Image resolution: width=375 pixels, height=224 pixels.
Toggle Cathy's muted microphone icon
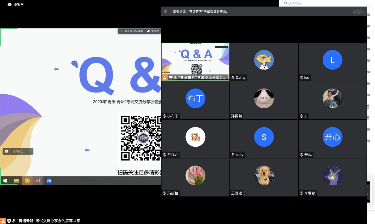pos(233,78)
